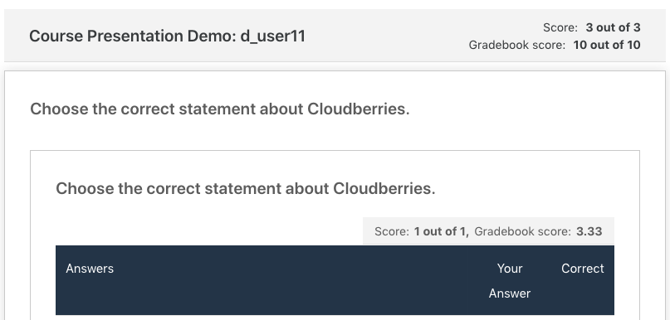Click the inner Cloudberries question heading
This screenshot has height=320, width=670.
click(x=245, y=188)
